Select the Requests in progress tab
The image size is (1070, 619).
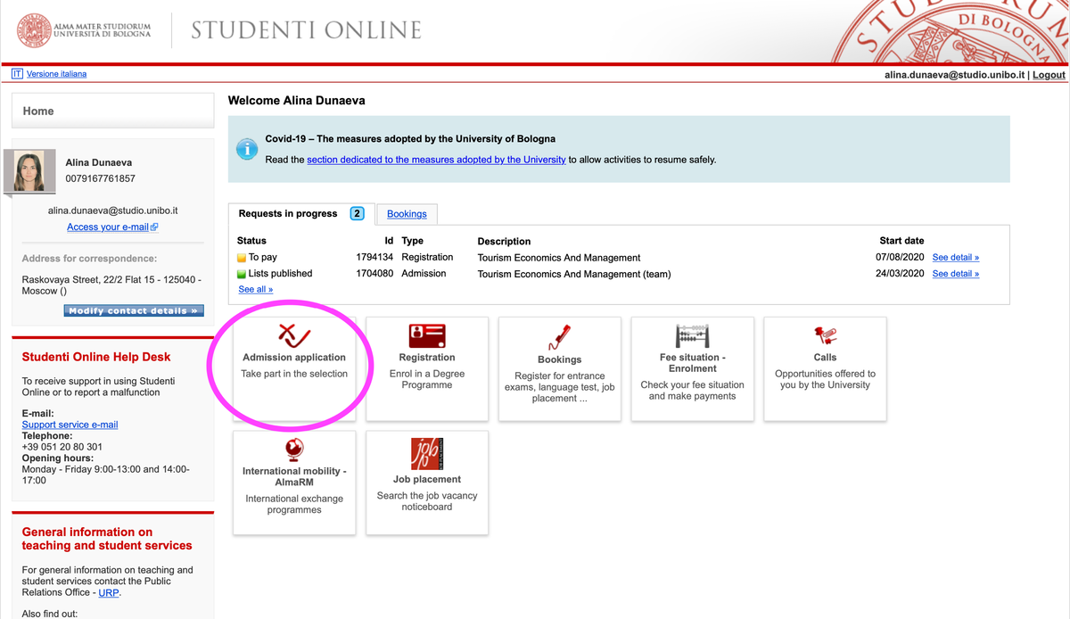tap(300, 213)
